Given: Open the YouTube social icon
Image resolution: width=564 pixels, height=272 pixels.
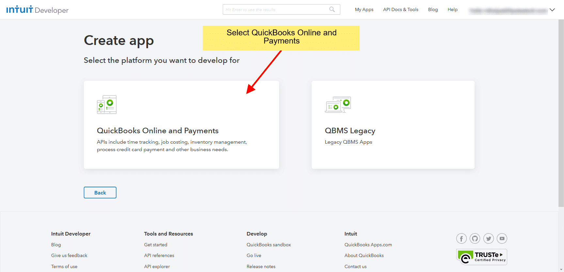Looking at the screenshot, I should pyautogui.click(x=502, y=239).
